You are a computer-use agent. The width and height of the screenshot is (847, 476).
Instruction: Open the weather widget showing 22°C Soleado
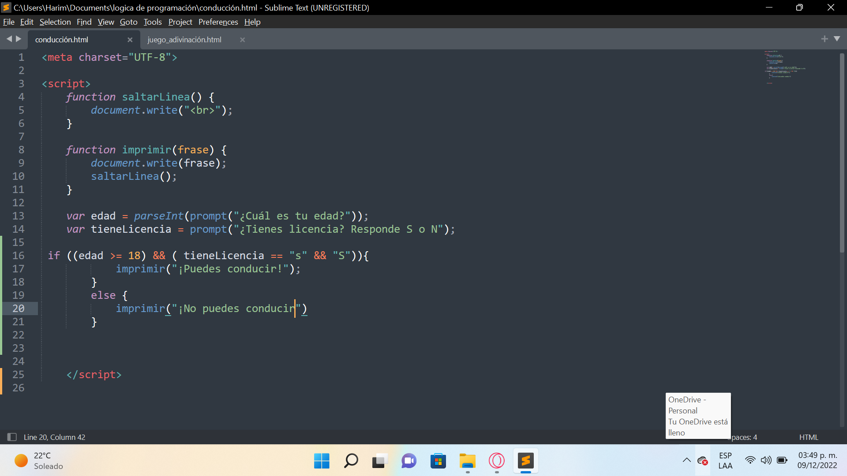pyautogui.click(x=39, y=461)
